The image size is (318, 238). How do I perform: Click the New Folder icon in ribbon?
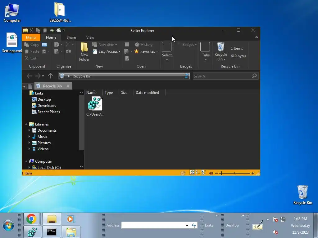pos(84,52)
